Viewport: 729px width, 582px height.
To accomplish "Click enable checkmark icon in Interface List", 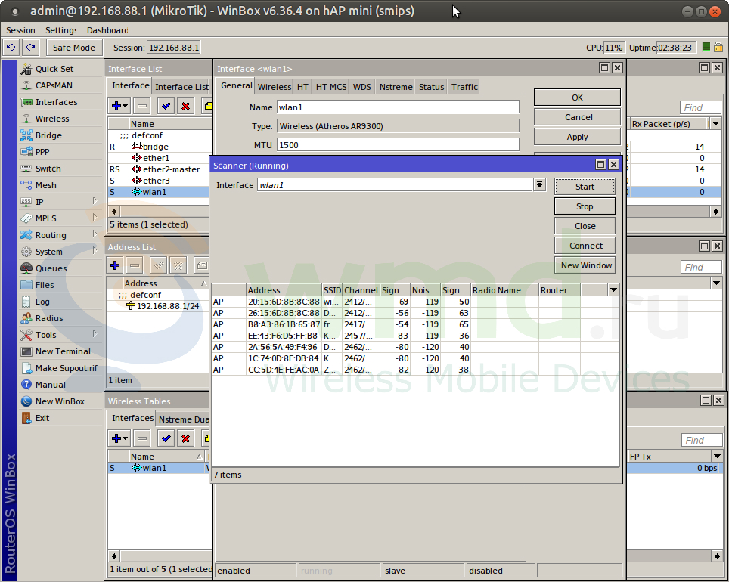I will tap(166, 106).
